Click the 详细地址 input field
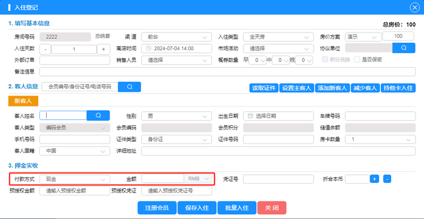Image resolution: width=424 pixels, height=219 pixels. (278, 151)
